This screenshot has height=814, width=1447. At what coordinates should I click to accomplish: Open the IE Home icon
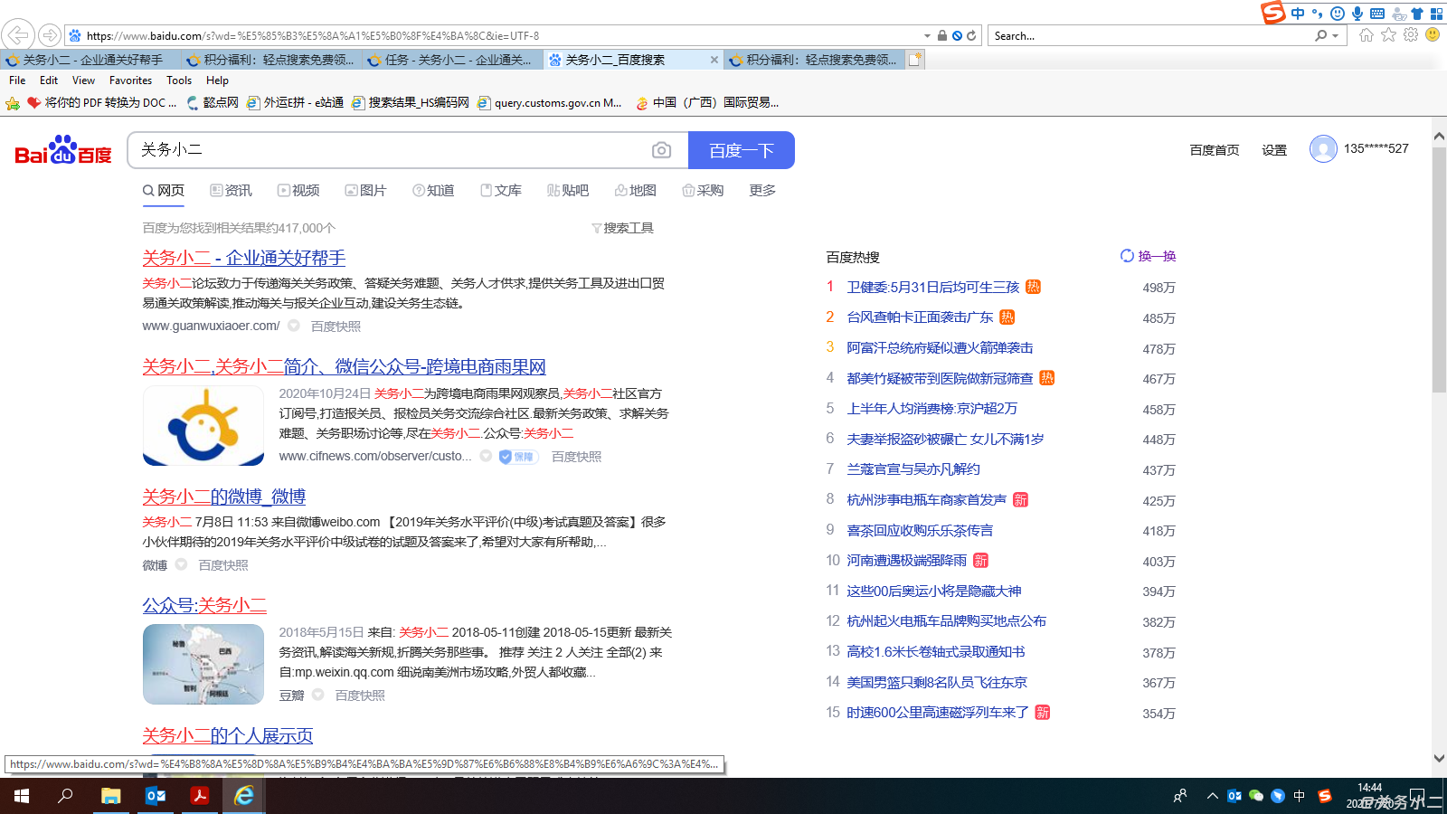click(1366, 35)
